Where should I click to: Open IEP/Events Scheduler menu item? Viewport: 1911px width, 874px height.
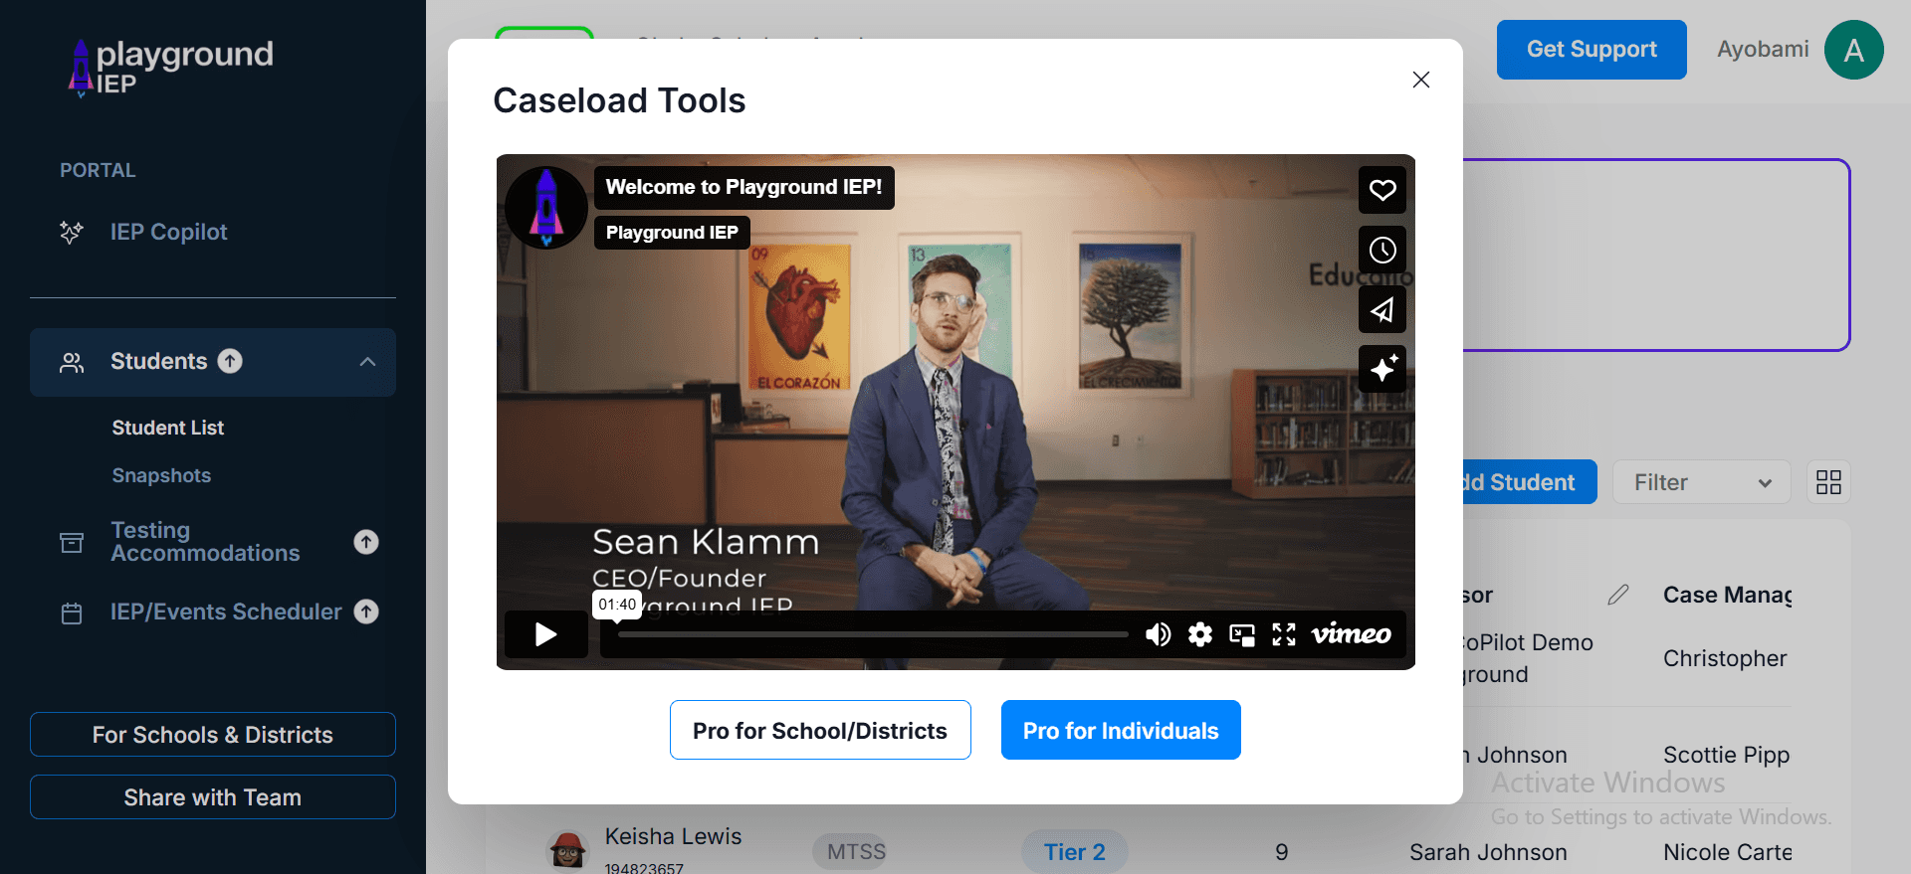[x=226, y=612]
